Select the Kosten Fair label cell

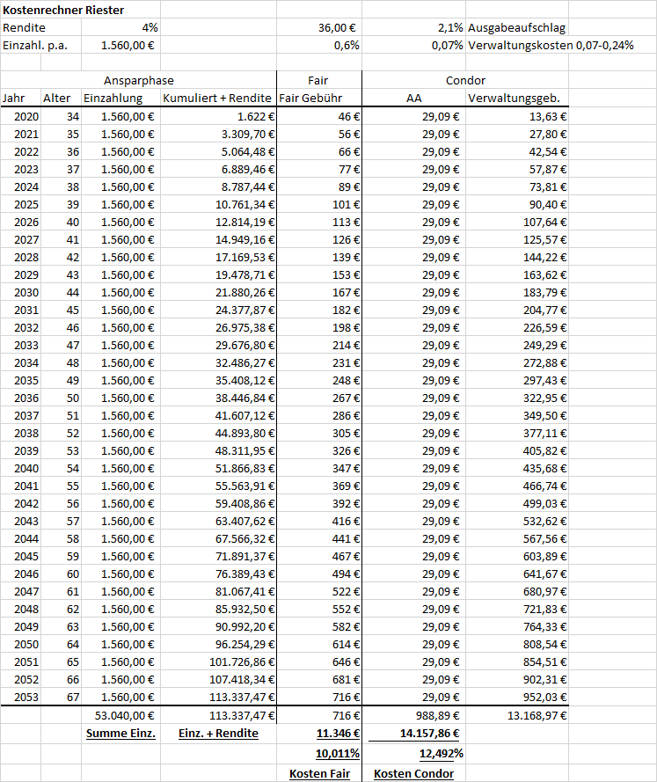click(319, 773)
